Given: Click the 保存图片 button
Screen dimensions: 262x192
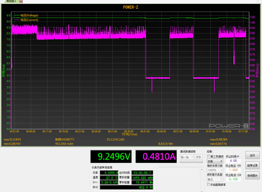Looking at the screenshot, I should (252, 176).
